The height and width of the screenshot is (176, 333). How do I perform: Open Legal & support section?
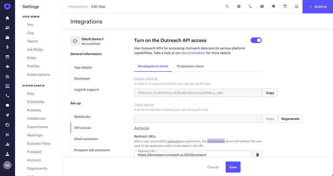click(86, 90)
